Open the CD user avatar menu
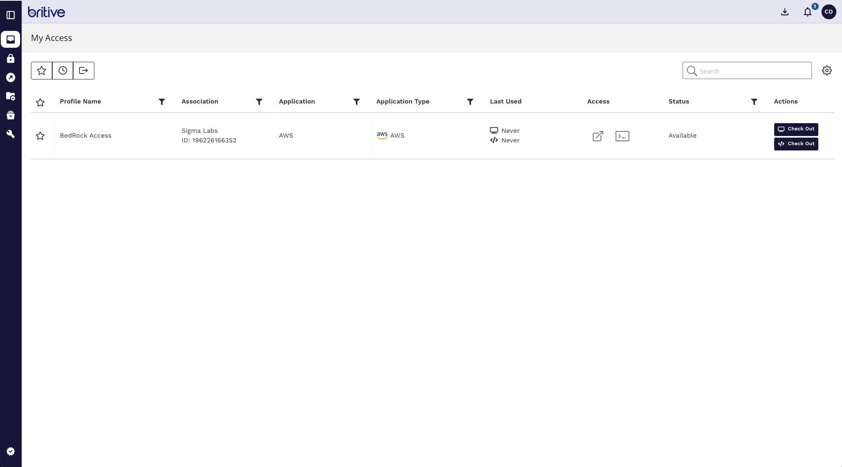842x467 pixels. [829, 12]
